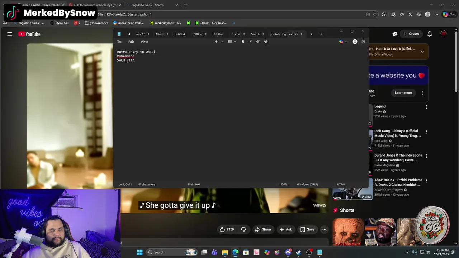Open the Notepad Edit menu
Screen dimensions: 459x258
tap(131, 42)
